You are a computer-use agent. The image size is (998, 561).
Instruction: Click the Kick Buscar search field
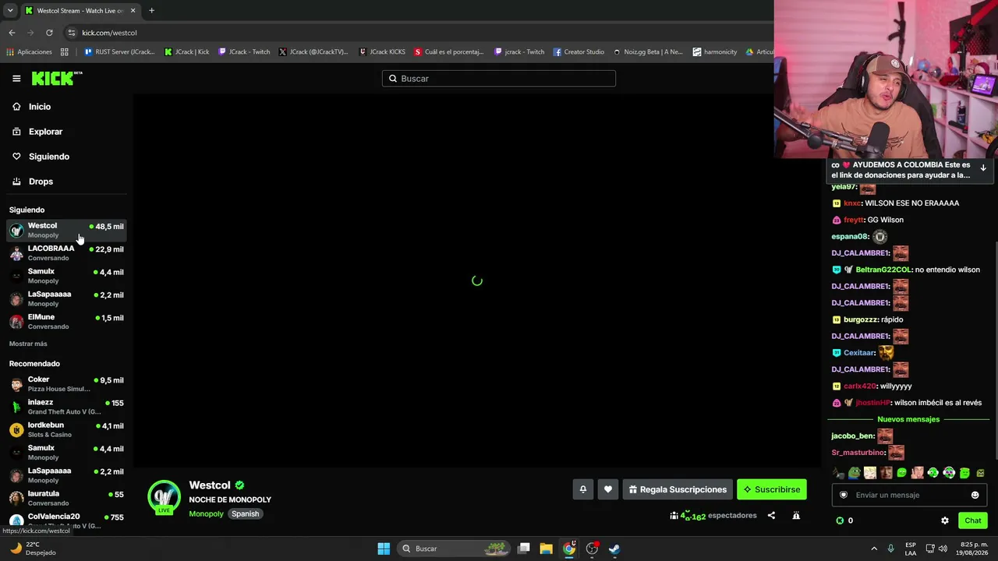(x=499, y=79)
